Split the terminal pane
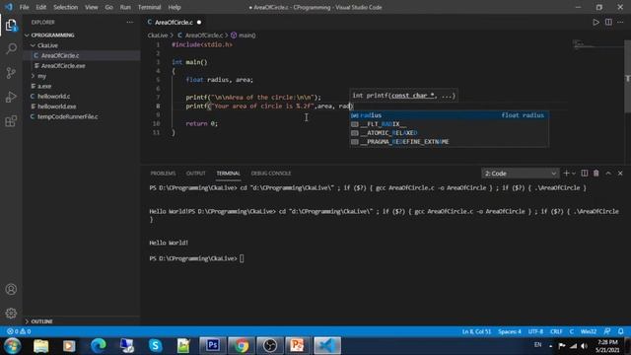 585,174
